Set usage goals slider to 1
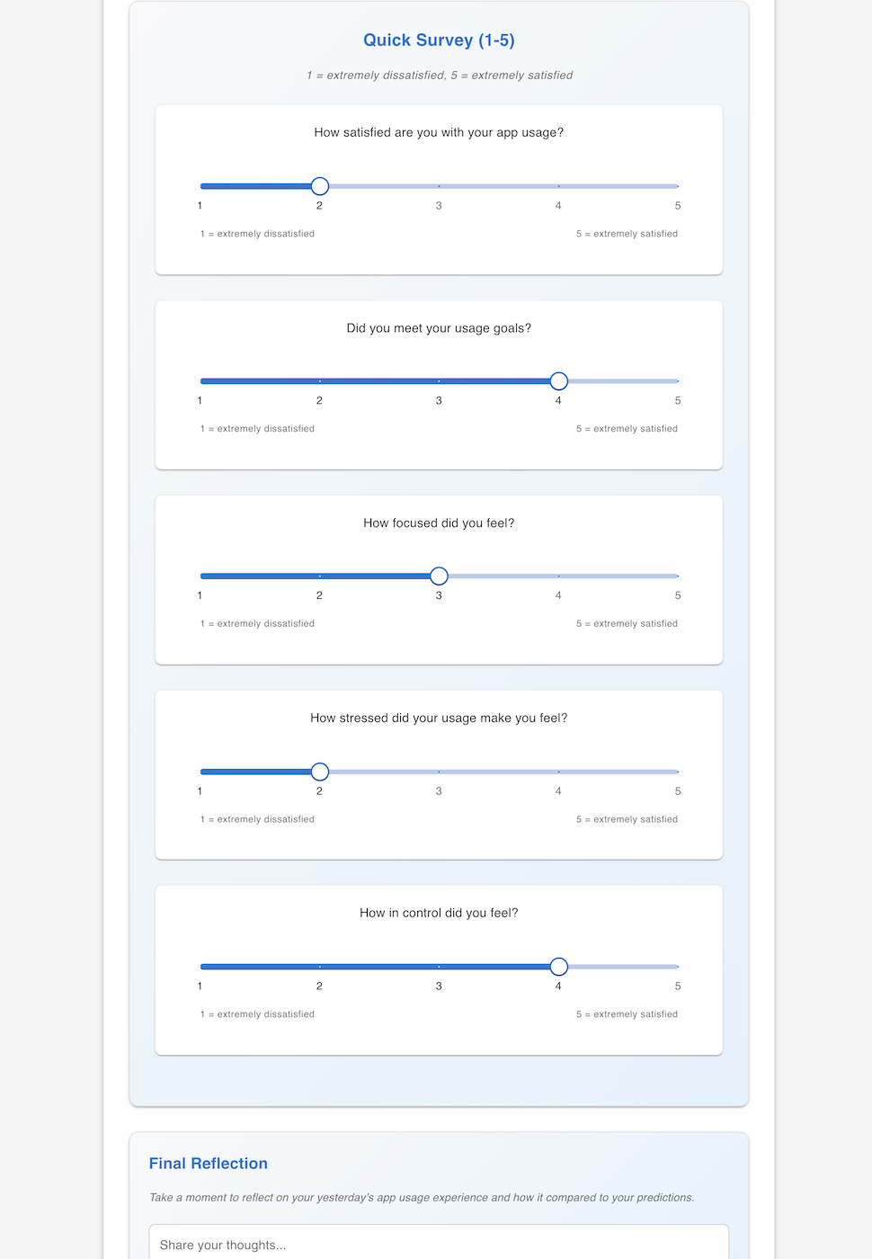The image size is (872, 1259). click(201, 381)
